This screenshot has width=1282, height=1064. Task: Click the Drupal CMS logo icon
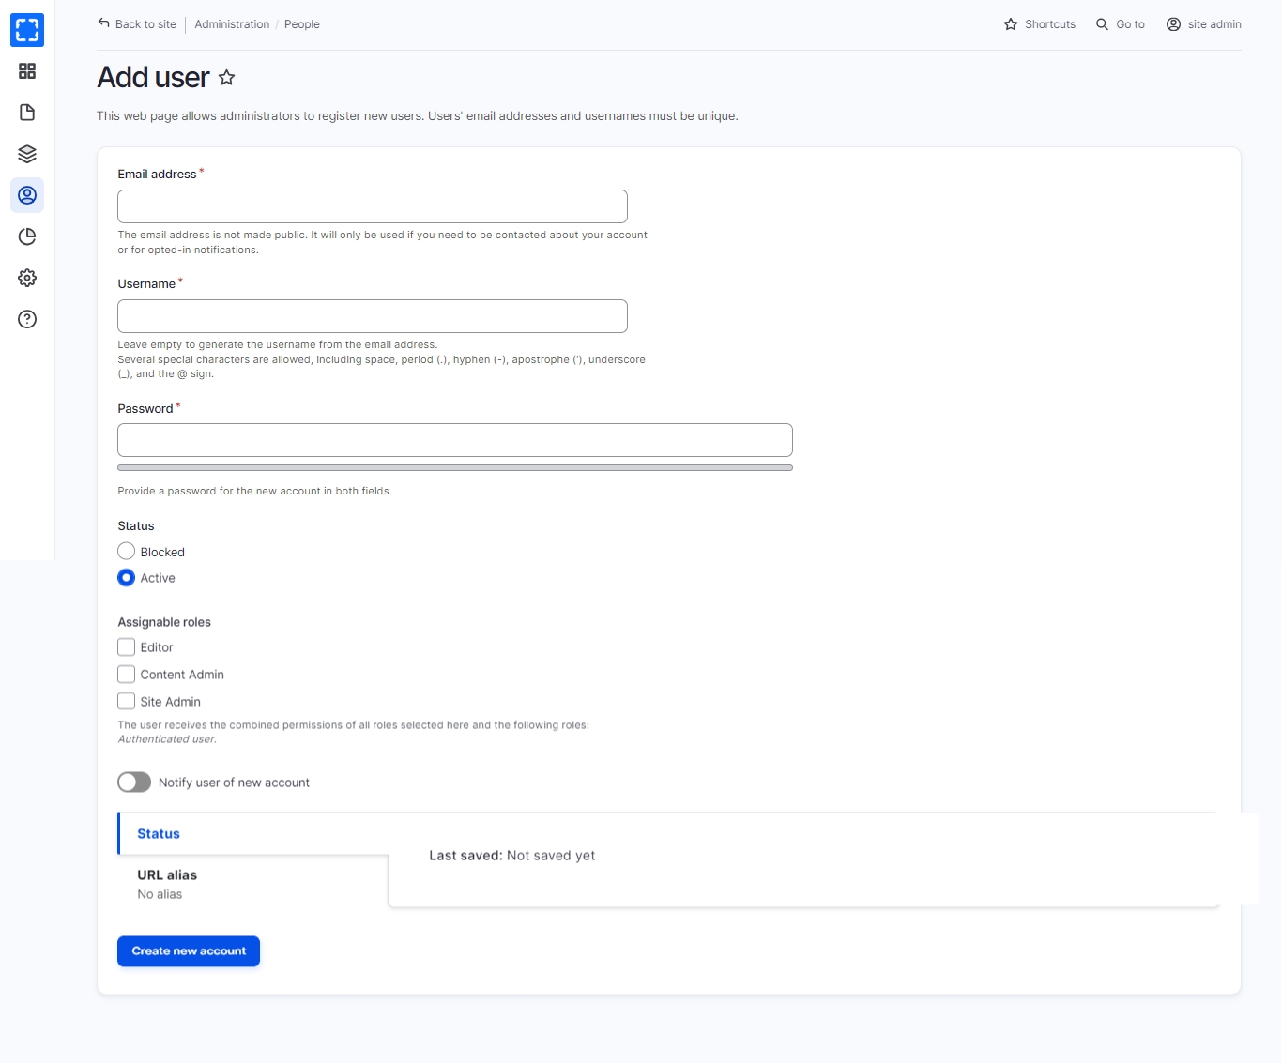(27, 30)
